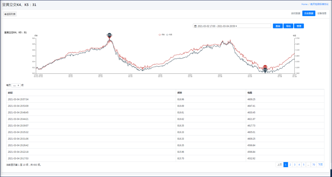The width and height of the screenshot is (332, 177).
Task: Click frequency value 816.61
Action: click(181, 112)
